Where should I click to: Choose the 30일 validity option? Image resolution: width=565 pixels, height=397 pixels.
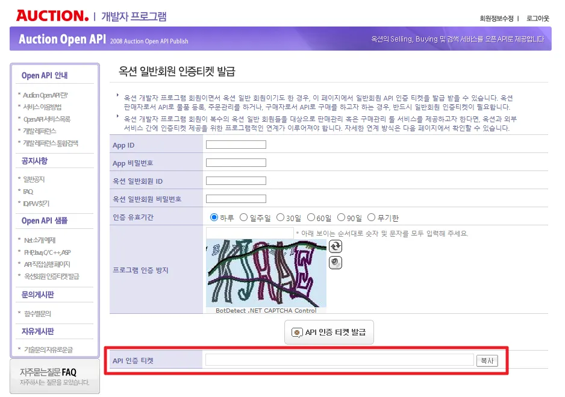(280, 217)
